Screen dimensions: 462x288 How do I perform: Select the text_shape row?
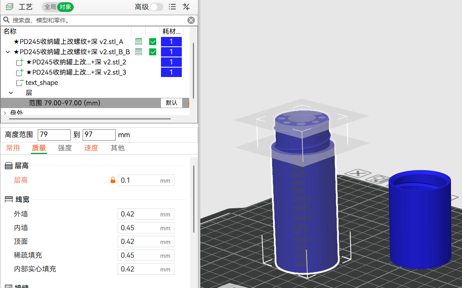point(42,83)
